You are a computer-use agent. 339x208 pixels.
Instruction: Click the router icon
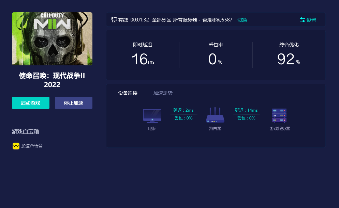pos(215,115)
